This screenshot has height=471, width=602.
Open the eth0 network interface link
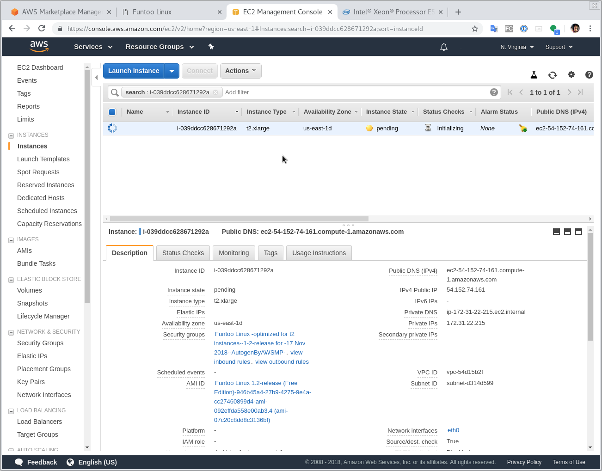tap(453, 430)
